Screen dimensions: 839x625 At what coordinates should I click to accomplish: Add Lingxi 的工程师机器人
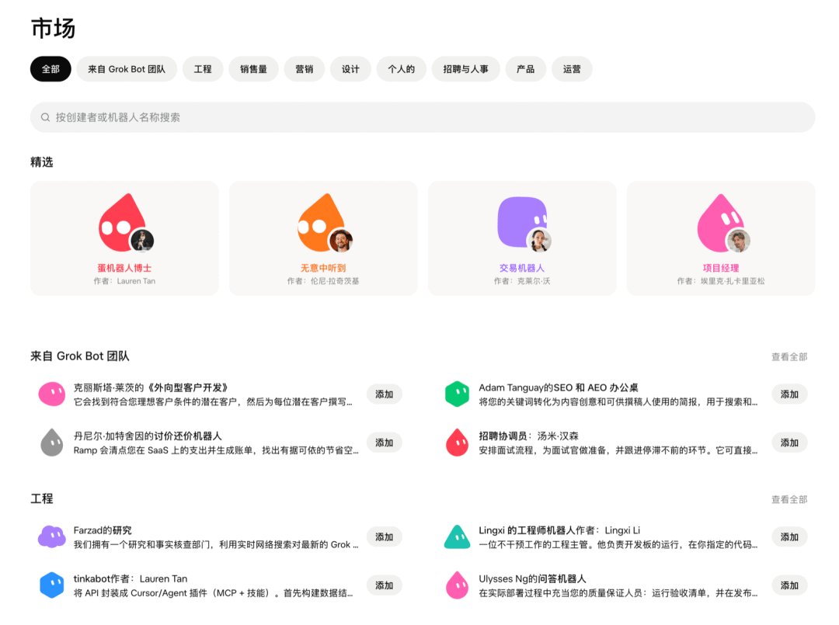[x=789, y=536]
